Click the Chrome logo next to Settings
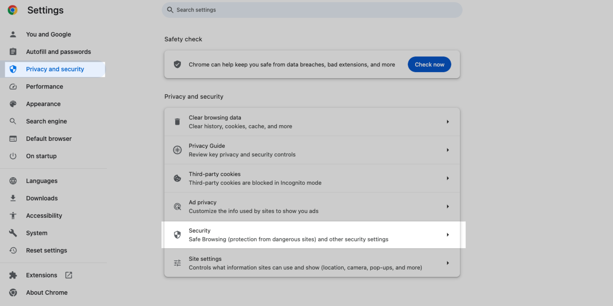This screenshot has width=613, height=306. tap(13, 10)
